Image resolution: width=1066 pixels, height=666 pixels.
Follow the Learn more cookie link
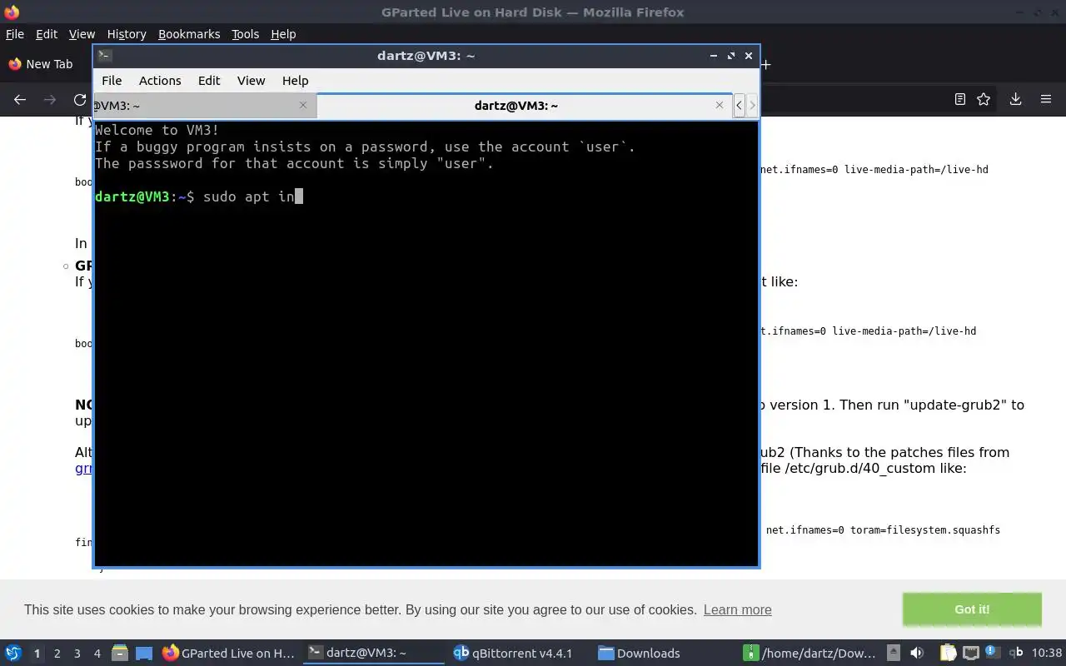(x=737, y=609)
